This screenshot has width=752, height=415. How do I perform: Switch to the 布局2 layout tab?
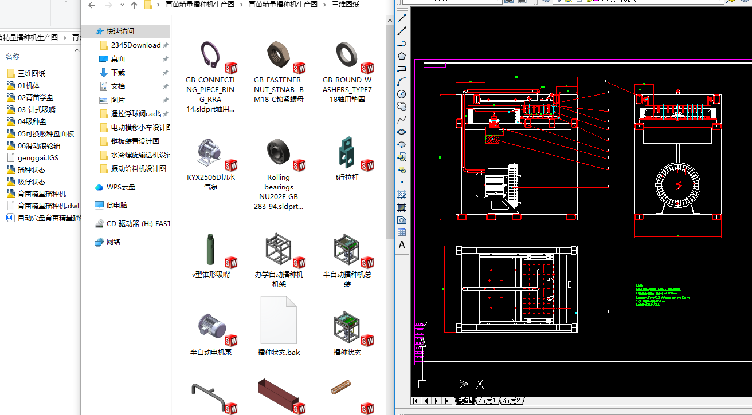click(511, 401)
